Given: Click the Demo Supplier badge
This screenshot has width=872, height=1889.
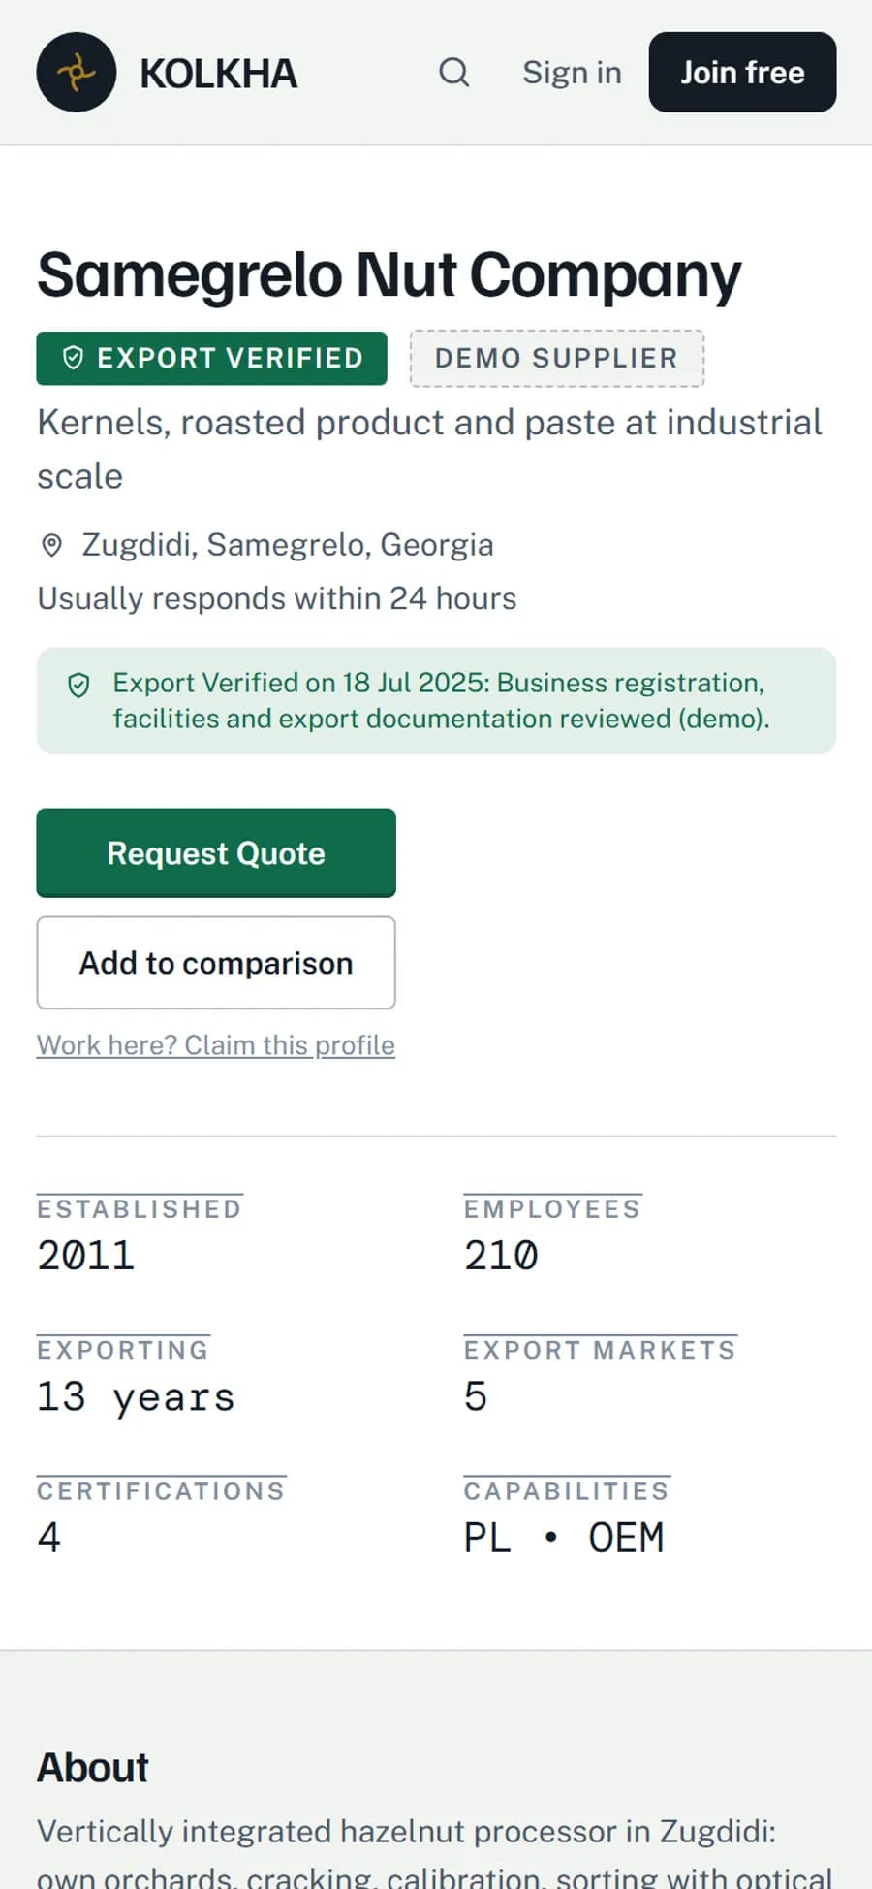Looking at the screenshot, I should click(x=557, y=358).
